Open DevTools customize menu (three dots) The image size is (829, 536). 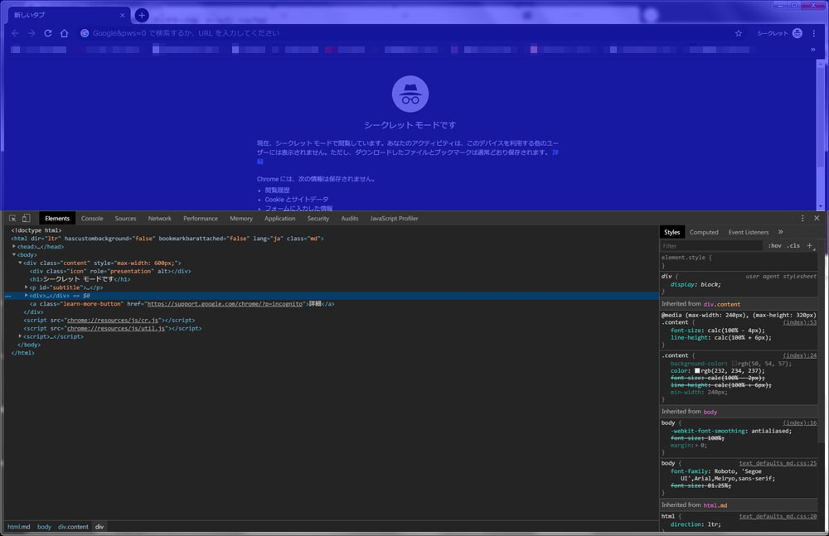(x=802, y=219)
